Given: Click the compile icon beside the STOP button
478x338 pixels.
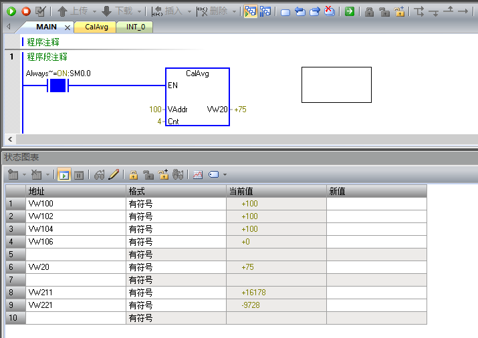Looking at the screenshot, I should (41, 11).
